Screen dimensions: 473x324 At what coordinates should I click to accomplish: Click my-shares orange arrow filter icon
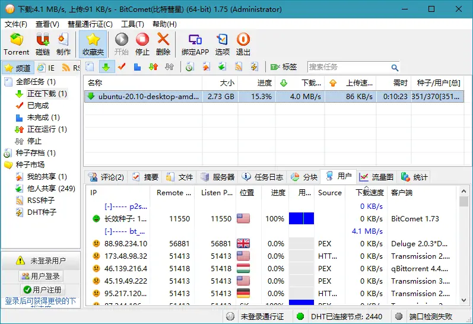coord(206,66)
